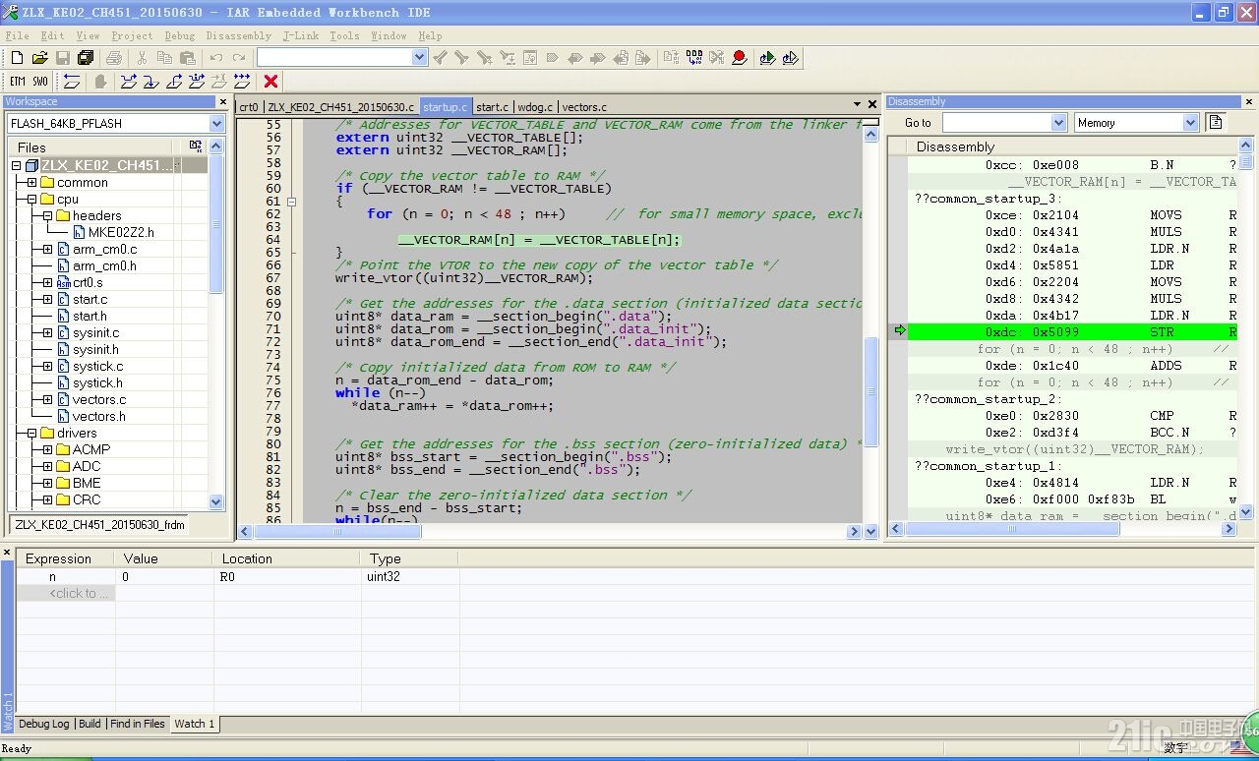Select sysinit.c in workspace tree
This screenshot has height=761, width=1259.
point(97,332)
